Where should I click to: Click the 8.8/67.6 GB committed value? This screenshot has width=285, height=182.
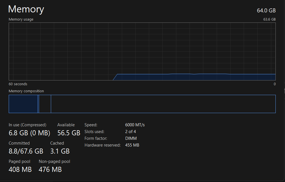tap(26, 151)
